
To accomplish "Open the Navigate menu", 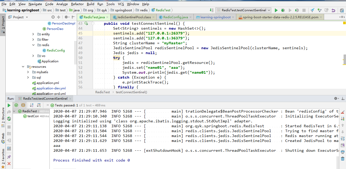I will click(35, 4).
